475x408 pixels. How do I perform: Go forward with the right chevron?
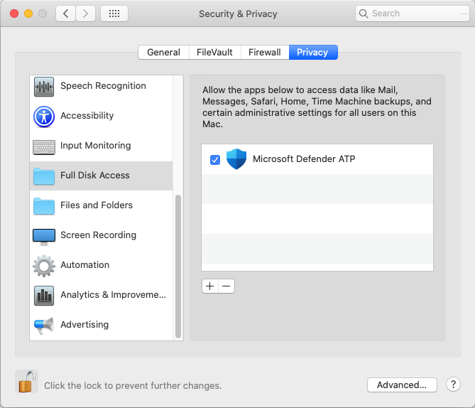pos(85,14)
